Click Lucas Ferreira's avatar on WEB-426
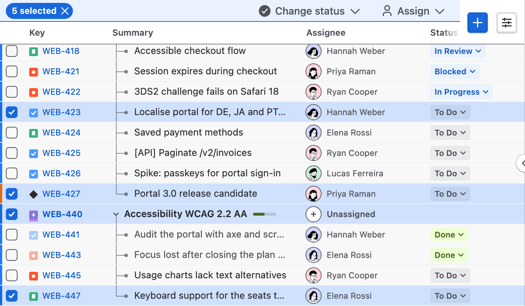This screenshot has width=525, height=306. [x=314, y=173]
